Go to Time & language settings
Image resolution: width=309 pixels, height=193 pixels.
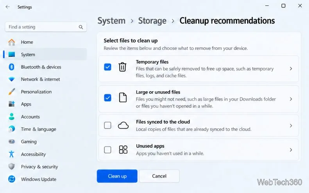point(45,129)
